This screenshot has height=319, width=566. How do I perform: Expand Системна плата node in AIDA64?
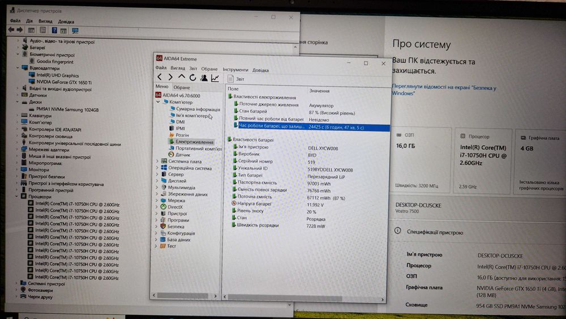tap(157, 161)
